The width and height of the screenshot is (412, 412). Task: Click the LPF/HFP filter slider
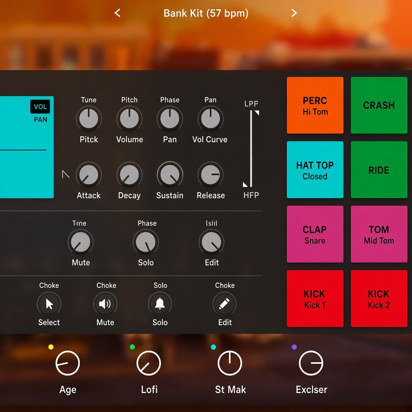251,149
